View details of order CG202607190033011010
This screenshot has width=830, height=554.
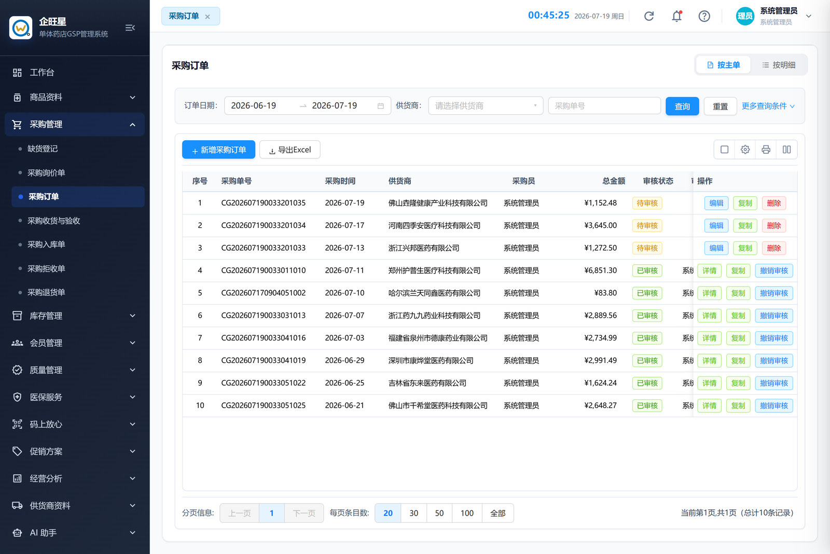point(709,271)
